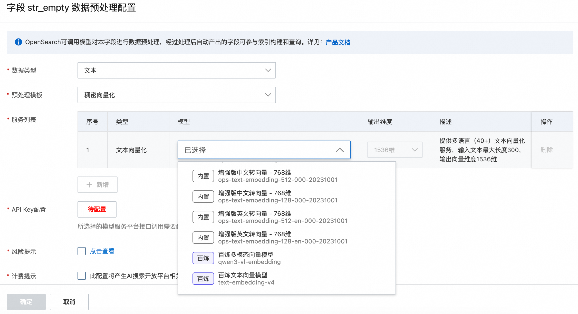Click the 内置 tag of ops-text-embedding-512-000-20231001
This screenshot has width=578, height=314.
203,176
